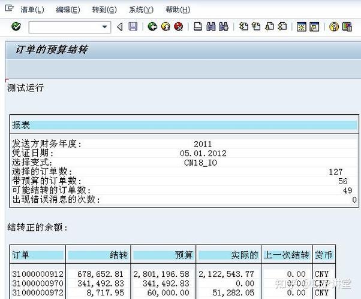
Task: Click the 报表 header row
Action: click(184, 125)
